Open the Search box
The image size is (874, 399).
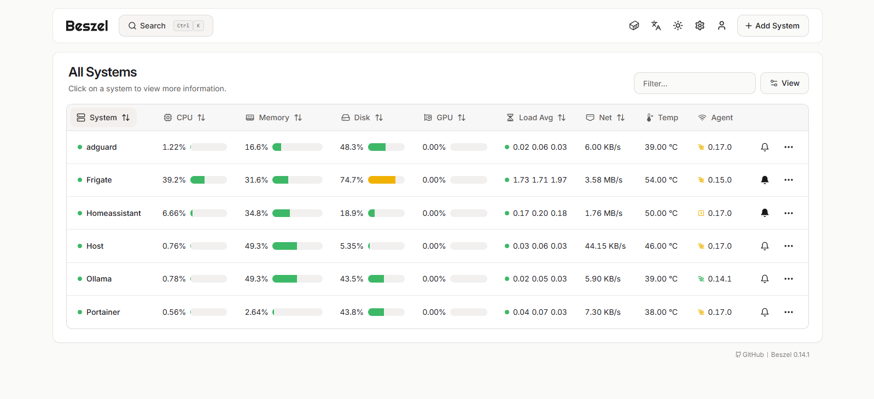coord(166,26)
